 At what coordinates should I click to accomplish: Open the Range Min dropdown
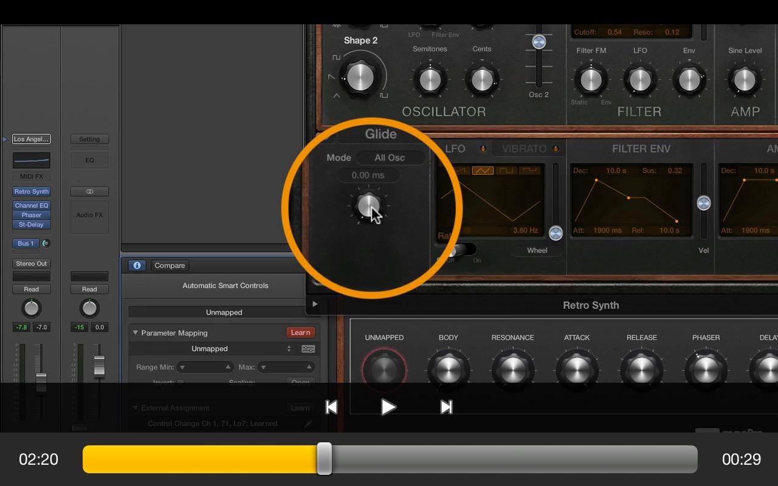pyautogui.click(x=205, y=367)
